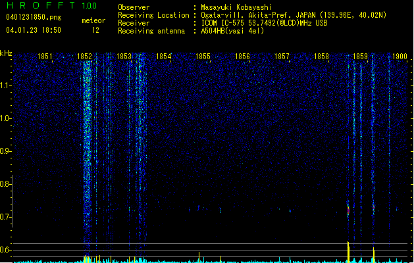The image size is (414, 263).
Task: Click the date stamp 04.01.23 18:50
Action: point(34,30)
